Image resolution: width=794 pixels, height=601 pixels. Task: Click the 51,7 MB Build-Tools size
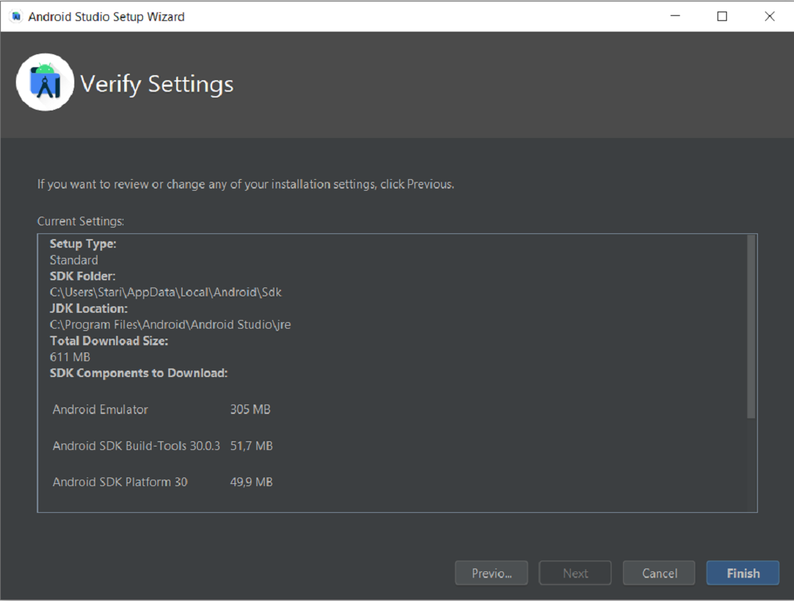pos(251,446)
